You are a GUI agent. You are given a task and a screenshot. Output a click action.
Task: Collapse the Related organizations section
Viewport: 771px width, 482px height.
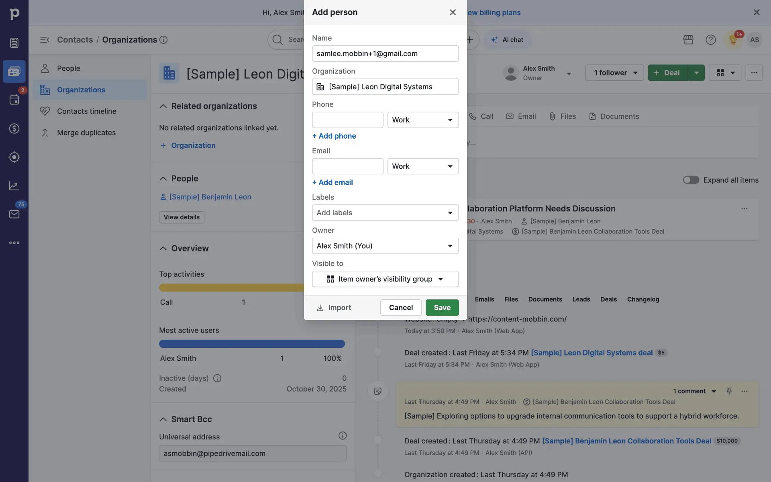click(163, 106)
